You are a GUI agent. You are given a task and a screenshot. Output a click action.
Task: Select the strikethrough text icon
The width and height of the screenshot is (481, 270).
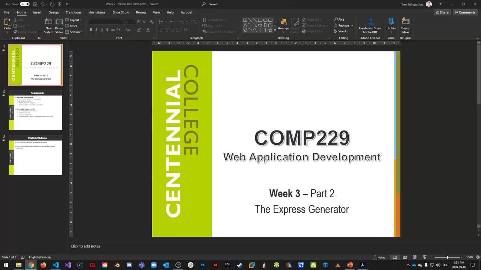click(x=107, y=30)
